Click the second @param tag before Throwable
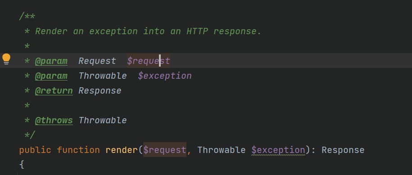The height and width of the screenshot is (175, 412). tap(51, 76)
